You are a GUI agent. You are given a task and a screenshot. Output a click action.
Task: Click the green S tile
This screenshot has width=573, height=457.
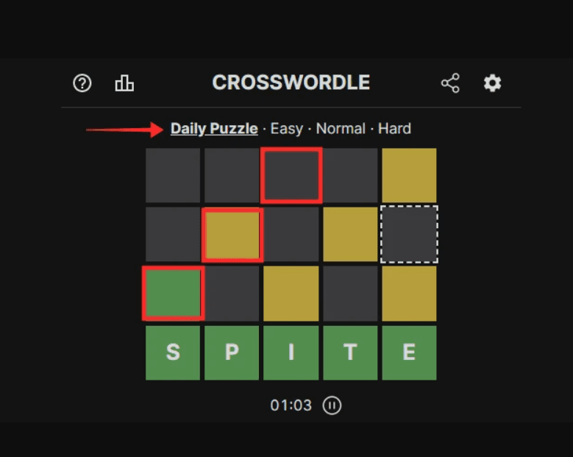point(173,353)
